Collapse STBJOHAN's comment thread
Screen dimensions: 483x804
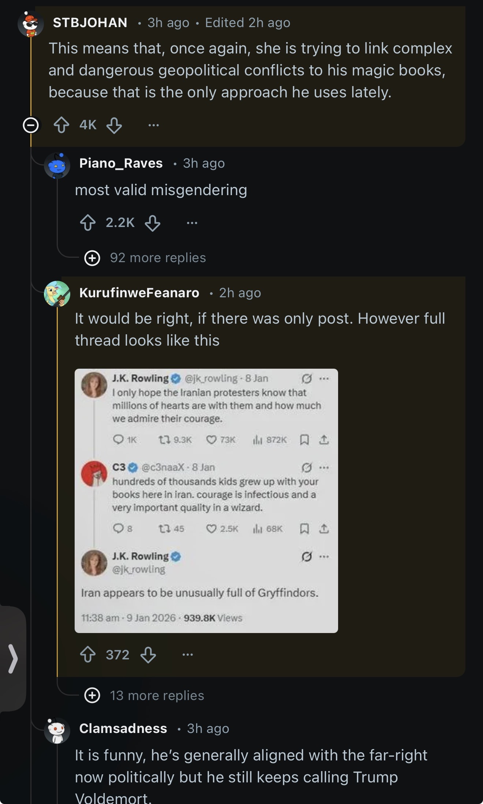(x=31, y=125)
